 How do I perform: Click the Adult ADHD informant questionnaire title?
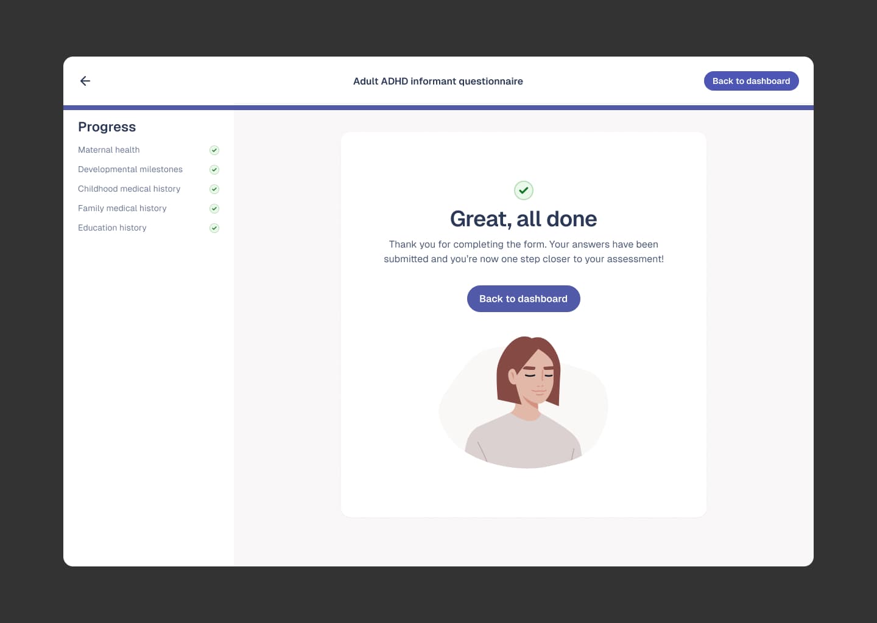point(438,81)
